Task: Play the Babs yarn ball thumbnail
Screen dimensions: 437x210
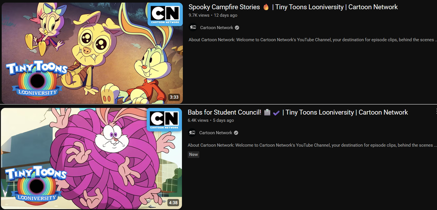Action: (91, 158)
